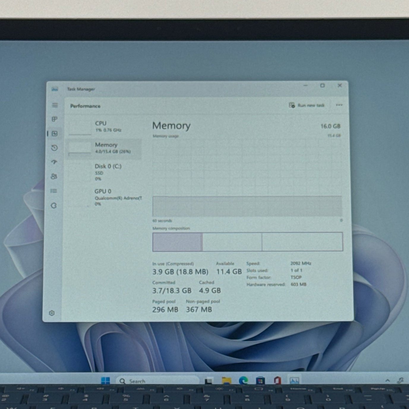This screenshot has height=409, width=409.
Task: Click the 367 MB Non-paged pool value
Action: click(199, 309)
